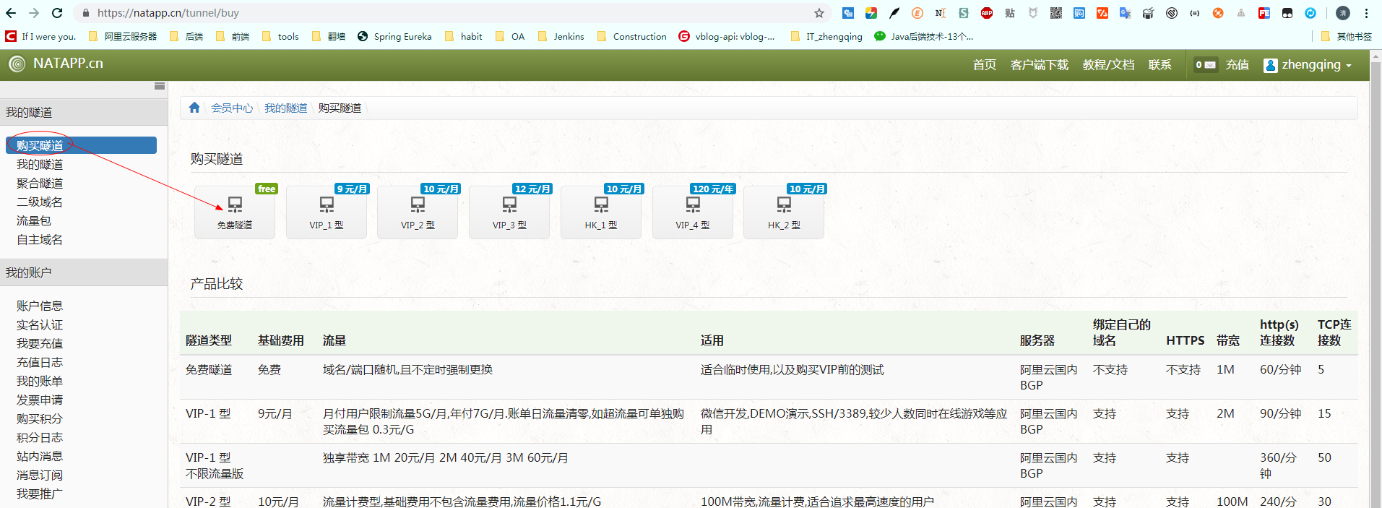Open the zhengqing user dropdown

1308,65
